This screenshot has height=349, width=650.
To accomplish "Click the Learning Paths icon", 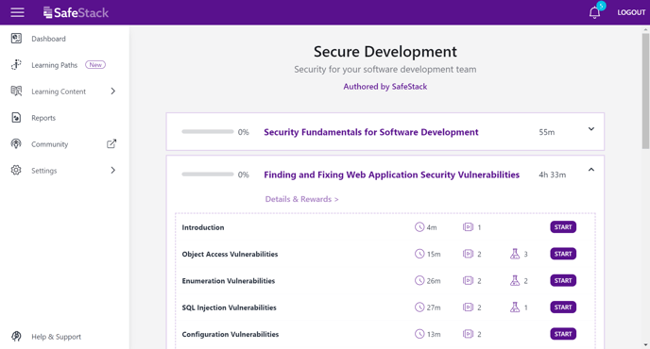I will (16, 64).
